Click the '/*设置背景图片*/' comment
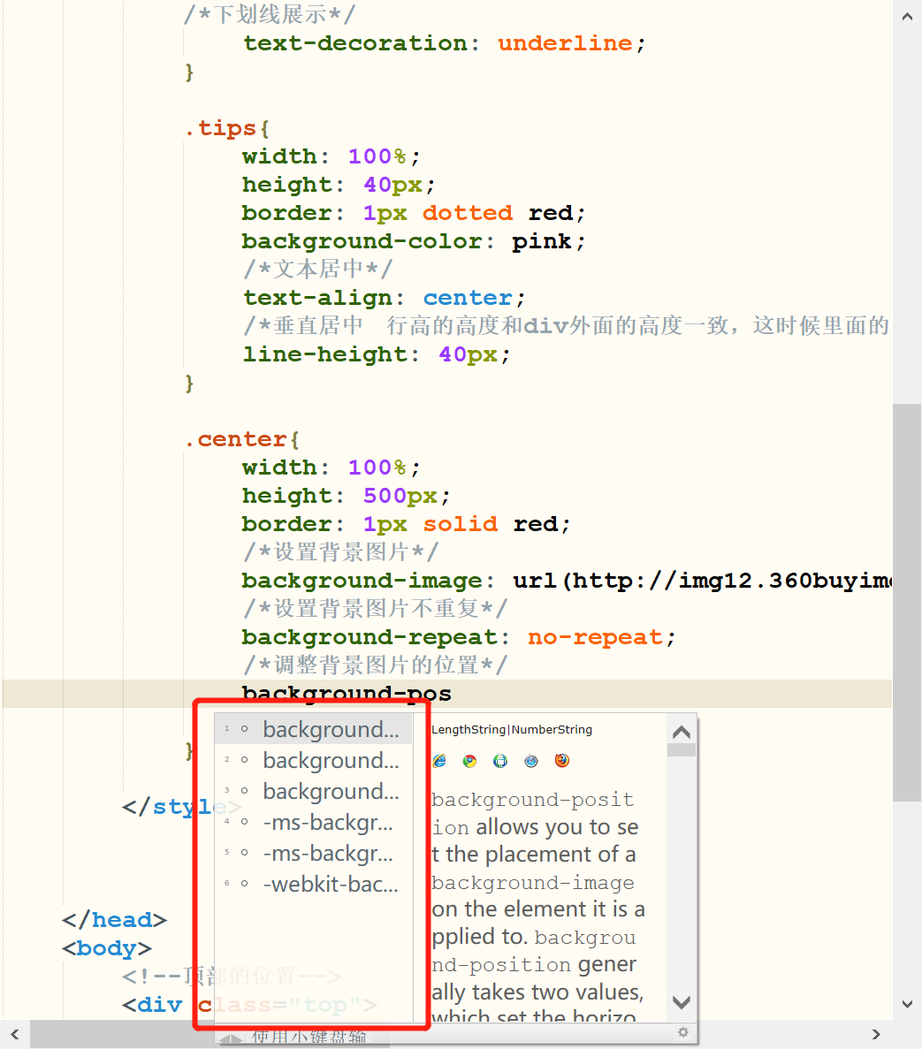The width and height of the screenshot is (922, 1049). (x=340, y=552)
